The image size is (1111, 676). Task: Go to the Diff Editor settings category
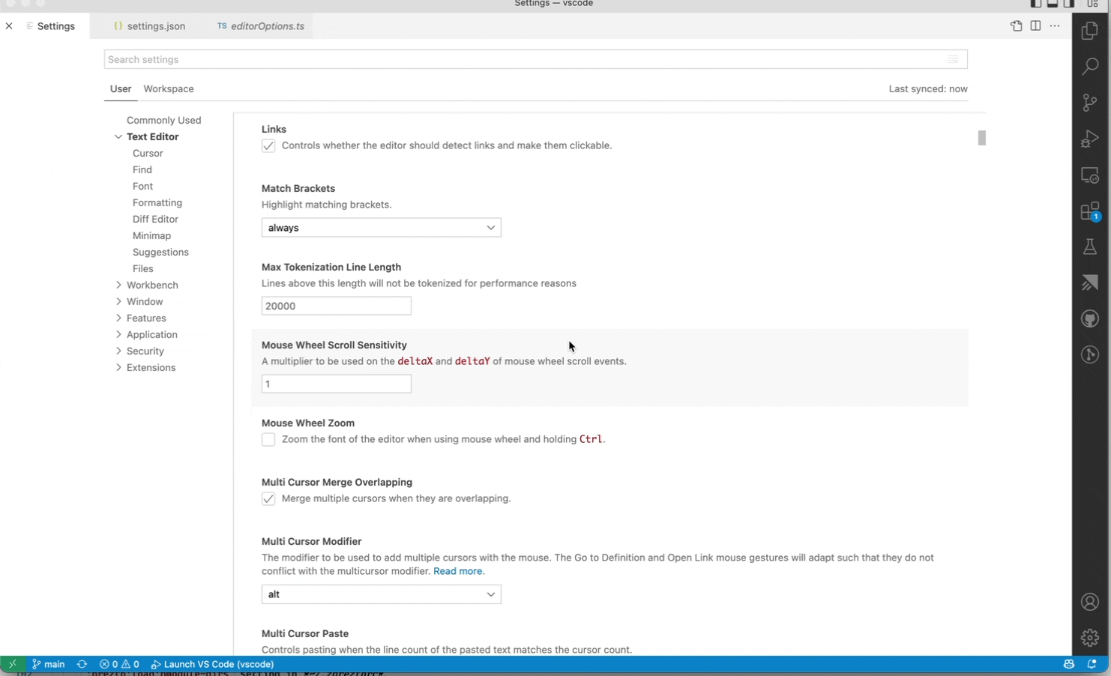click(x=155, y=220)
